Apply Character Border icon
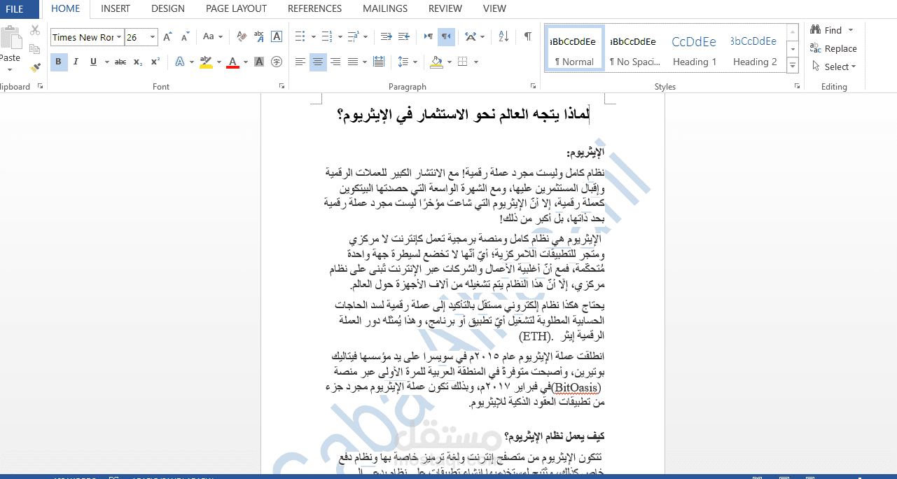The height and width of the screenshot is (479, 897). 277,36
